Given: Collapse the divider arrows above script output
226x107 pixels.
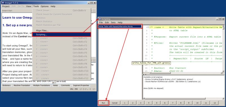Looking at the screenshot, I should [x=145, y=75].
